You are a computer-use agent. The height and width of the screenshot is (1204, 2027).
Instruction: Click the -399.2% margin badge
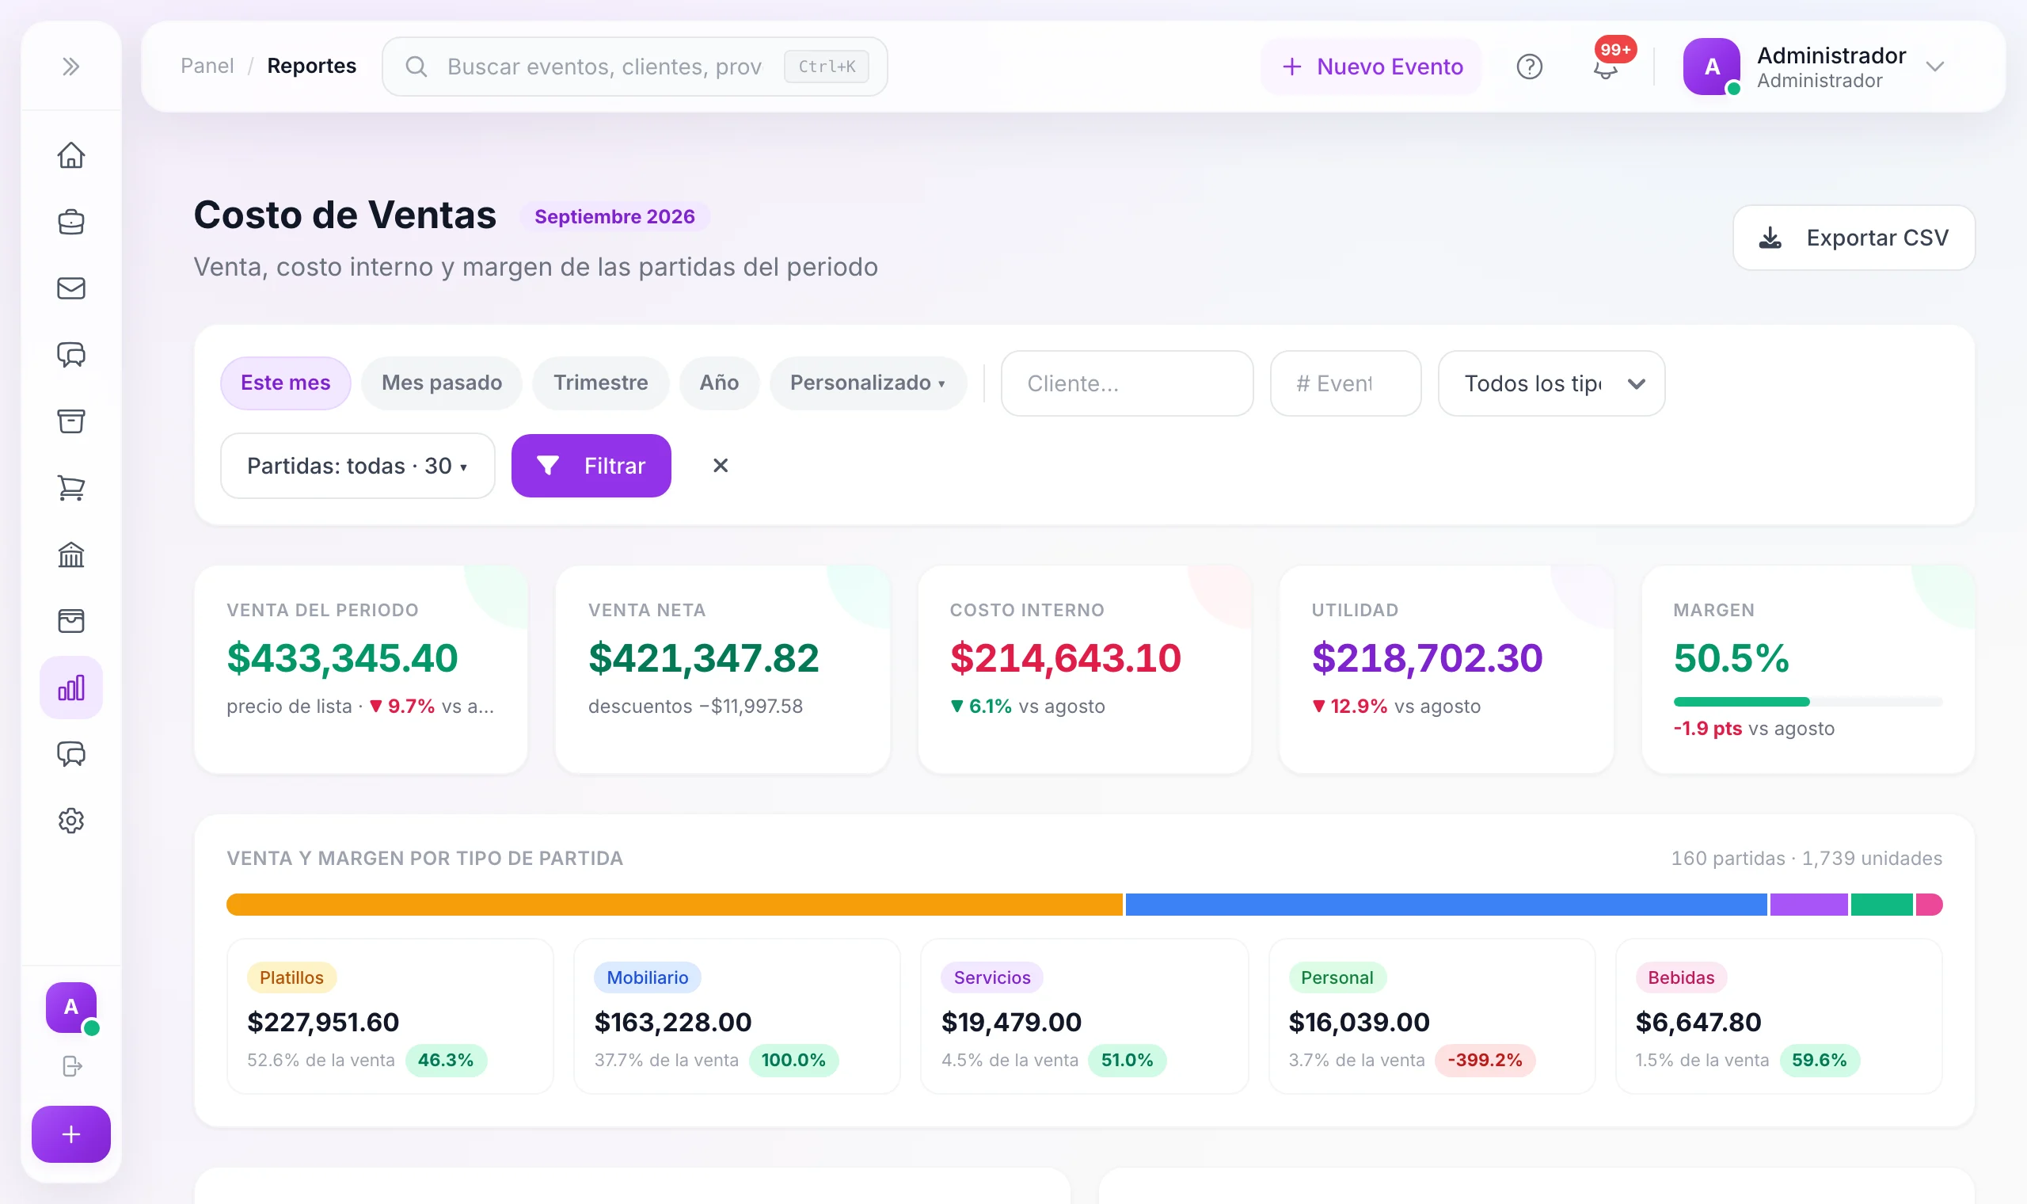pyautogui.click(x=1485, y=1061)
